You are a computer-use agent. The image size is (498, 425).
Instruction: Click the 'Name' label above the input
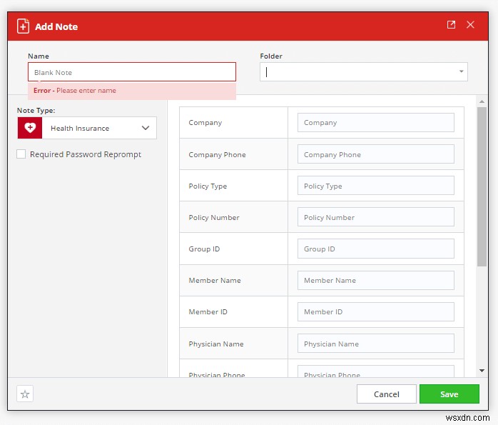coord(39,56)
